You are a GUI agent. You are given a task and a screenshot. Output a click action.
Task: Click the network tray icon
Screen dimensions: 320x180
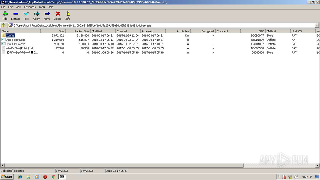click(x=290, y=177)
